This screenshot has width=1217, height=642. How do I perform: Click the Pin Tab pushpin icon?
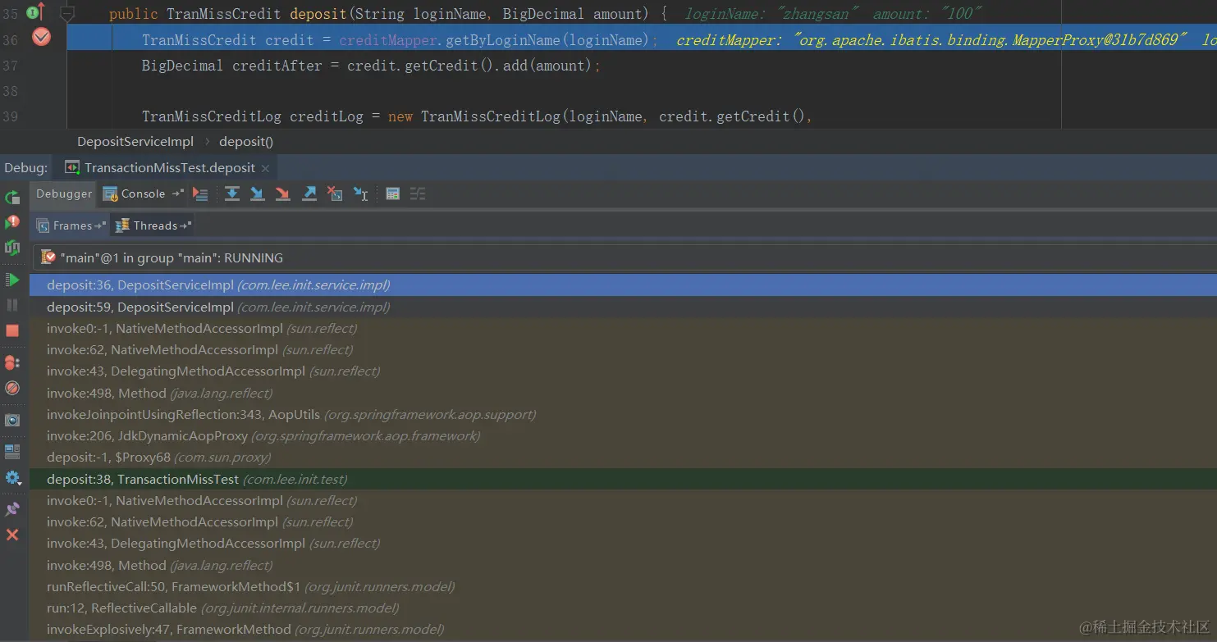(12, 509)
